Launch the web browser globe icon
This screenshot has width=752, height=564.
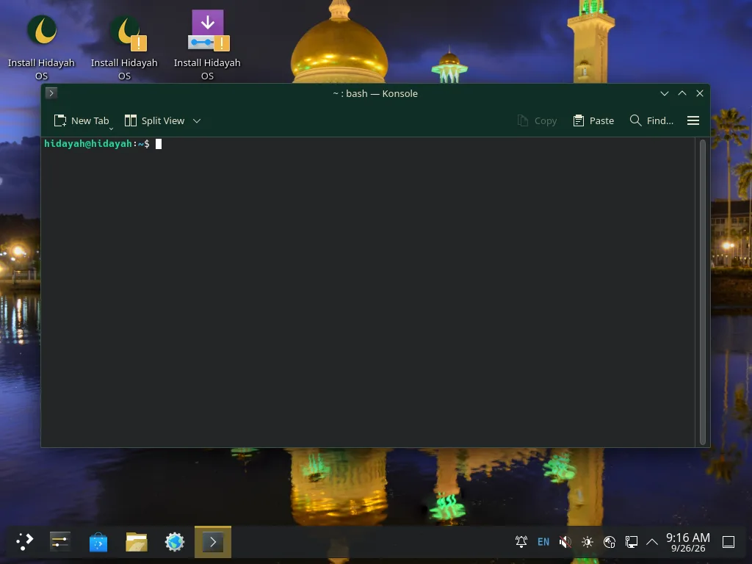175,542
